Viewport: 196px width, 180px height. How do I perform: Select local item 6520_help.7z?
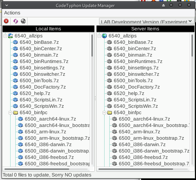pyautogui.click(x=35, y=93)
